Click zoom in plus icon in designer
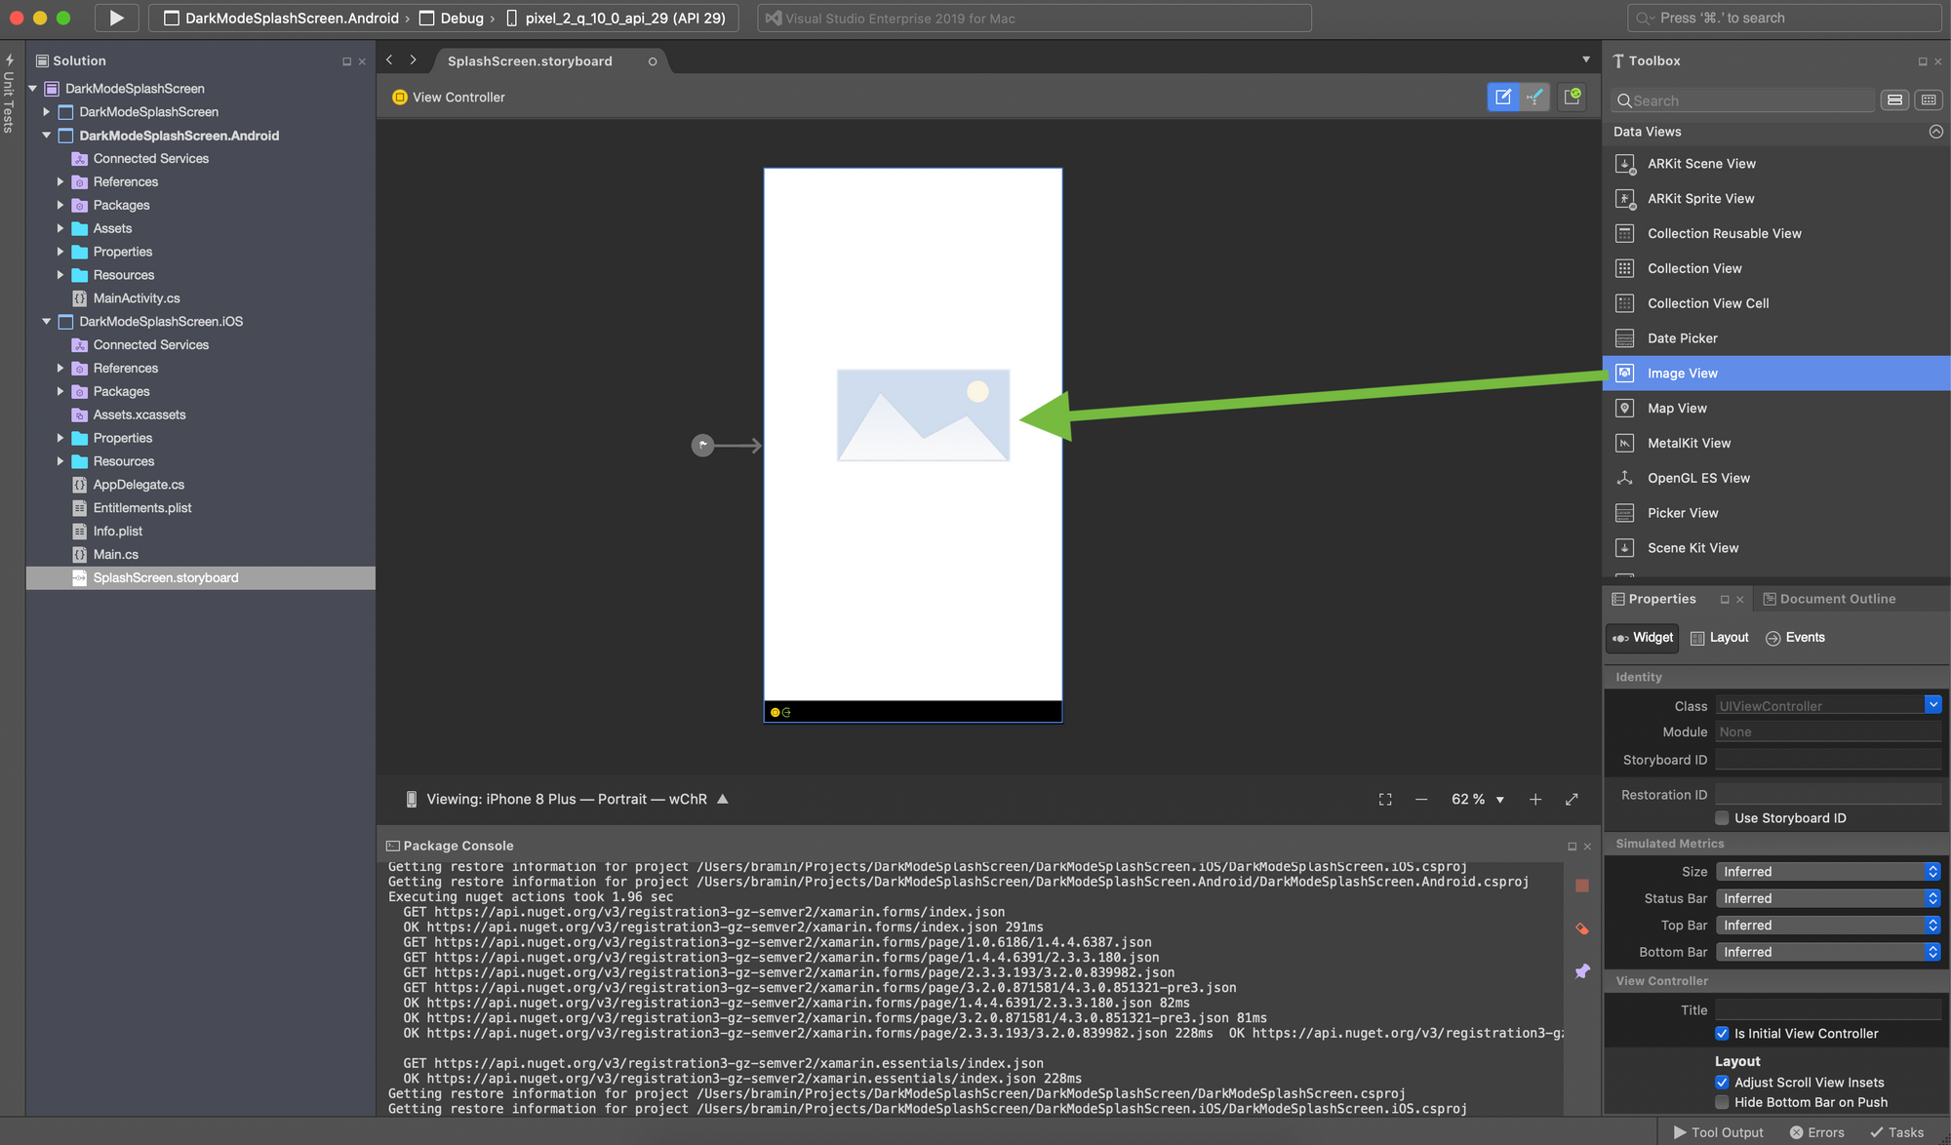The width and height of the screenshot is (1951, 1145). (x=1535, y=800)
